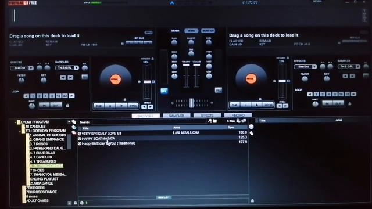Switch to the Browser tab
This screenshot has height=209, width=372.
tap(146, 116)
